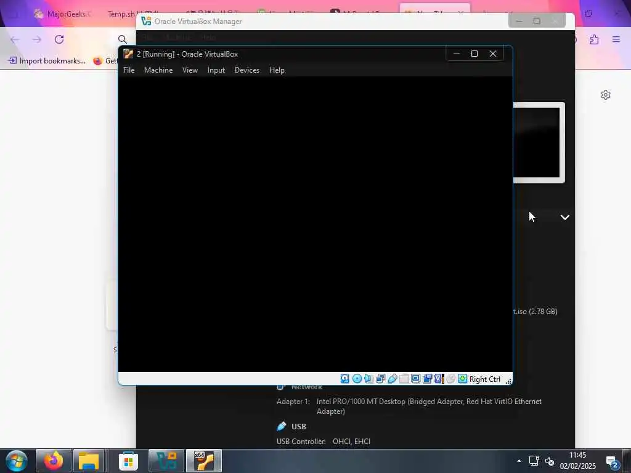
Task: Open USB devices indicator in VM status bar
Action: pos(393,379)
